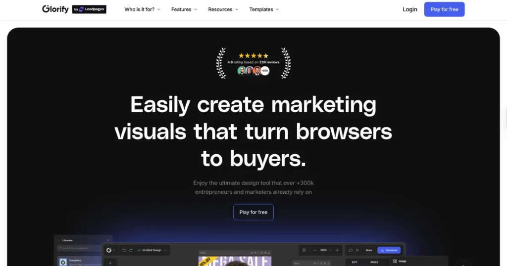Click the +200 reviewers badge
The image size is (507, 266).
point(265,71)
